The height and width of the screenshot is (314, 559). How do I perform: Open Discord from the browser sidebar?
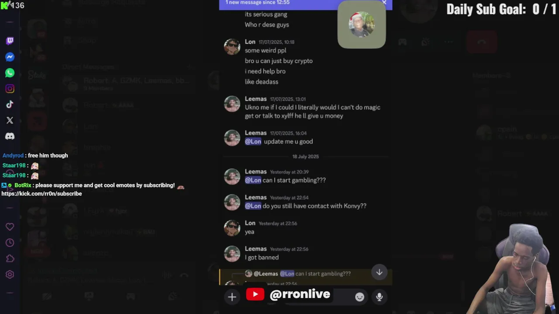pyautogui.click(x=10, y=136)
